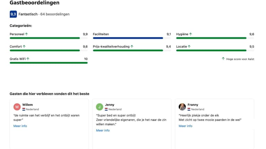Click the up arrow next to Comfort
This screenshot has width=266, height=149.
24,46
